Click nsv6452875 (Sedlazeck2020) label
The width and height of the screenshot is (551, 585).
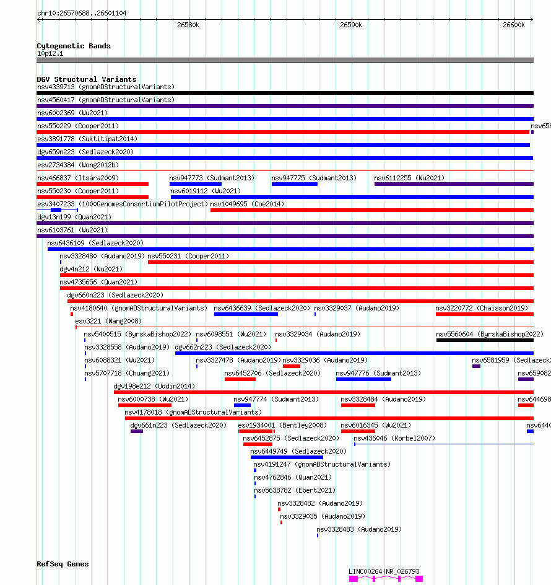click(291, 439)
